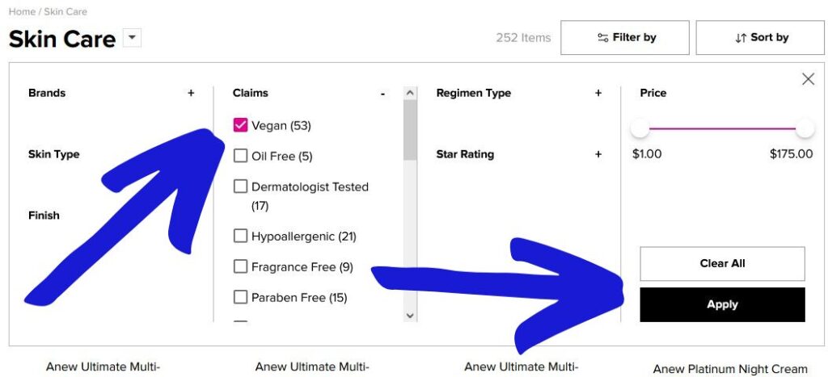Click scroll down arrow in Claims list

click(410, 316)
